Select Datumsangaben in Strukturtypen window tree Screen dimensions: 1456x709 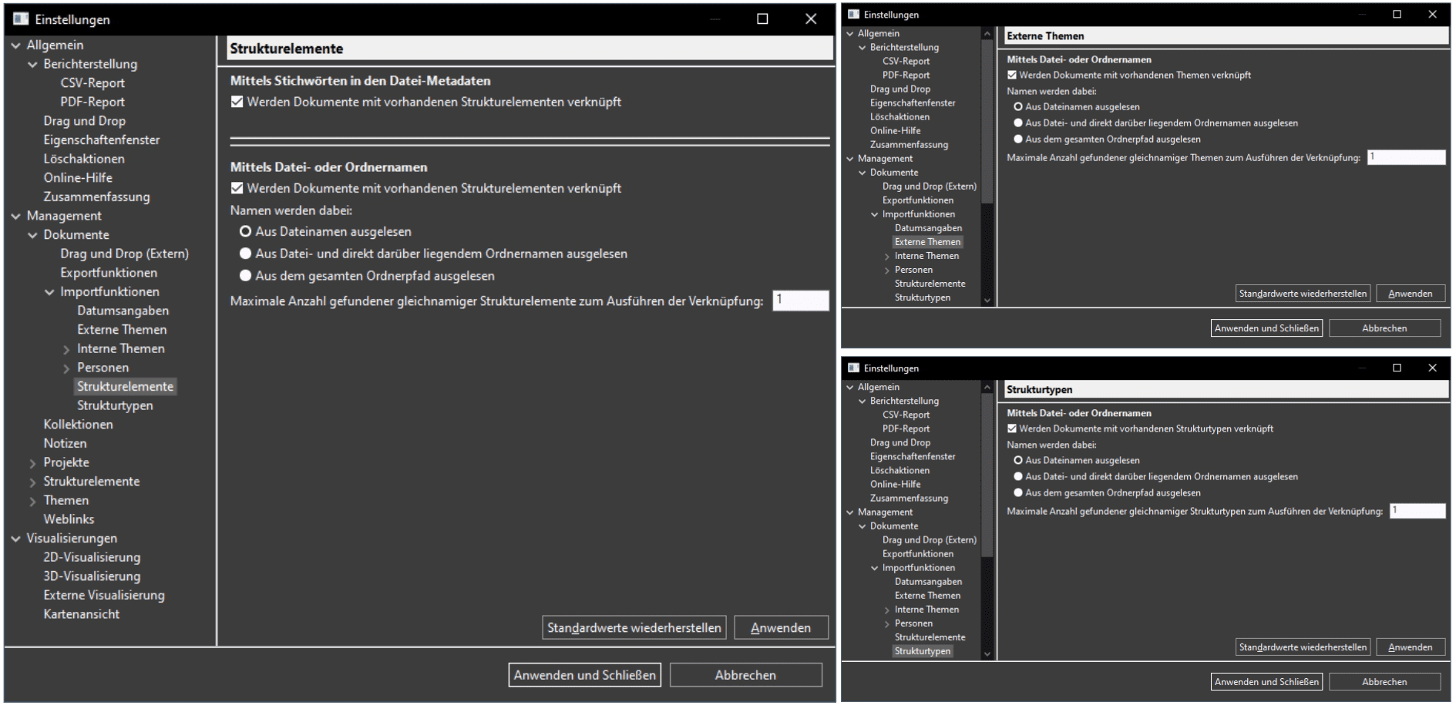pos(928,582)
